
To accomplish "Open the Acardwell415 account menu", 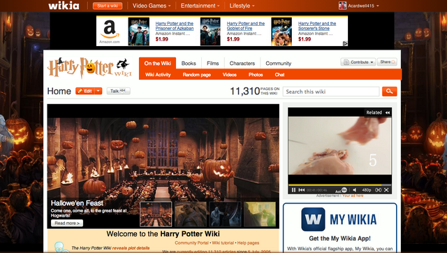I will (363, 6).
